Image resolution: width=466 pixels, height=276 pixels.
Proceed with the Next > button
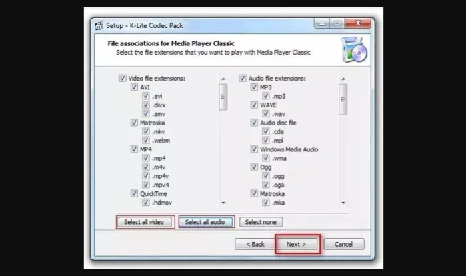coord(296,244)
